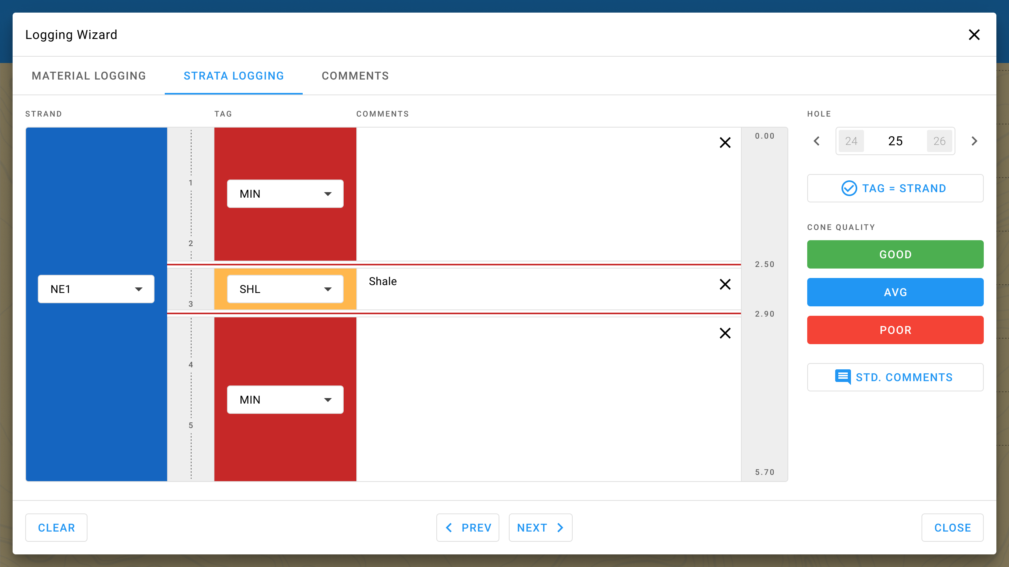This screenshot has height=567, width=1009.
Task: Go to previous hole with left chevron
Action: tap(817, 141)
